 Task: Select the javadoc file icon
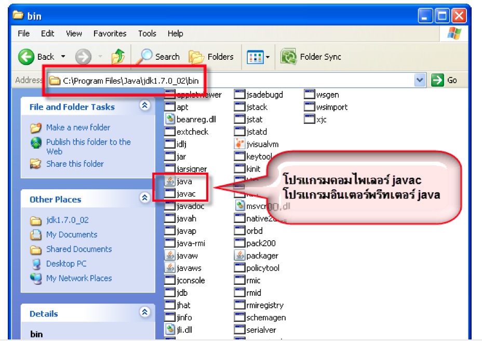(170, 206)
